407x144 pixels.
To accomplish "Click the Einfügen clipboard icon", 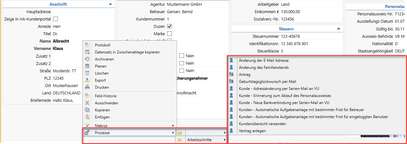I will coord(87,117).
